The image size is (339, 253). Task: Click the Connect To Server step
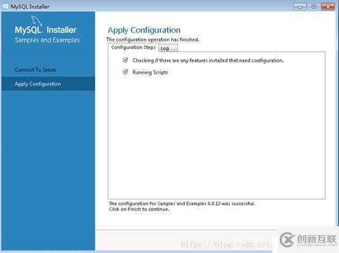tap(36, 70)
